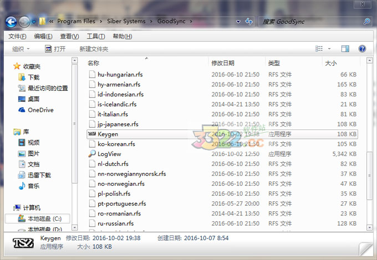Click the file list scroll down arrow
377x260 pixels.
(x=370, y=227)
